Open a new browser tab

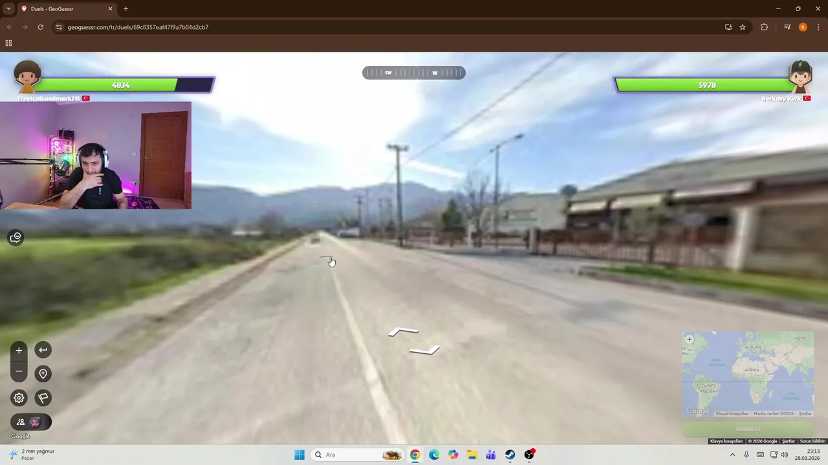tap(125, 9)
